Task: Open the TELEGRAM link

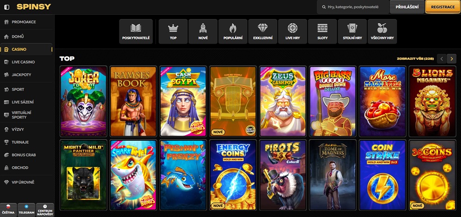Action: [26, 210]
